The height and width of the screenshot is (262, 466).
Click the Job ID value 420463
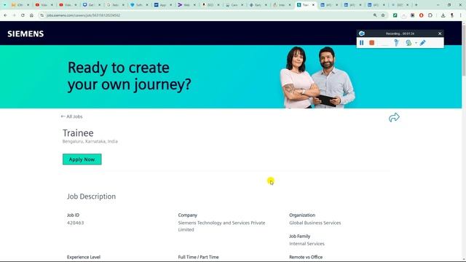click(76, 223)
